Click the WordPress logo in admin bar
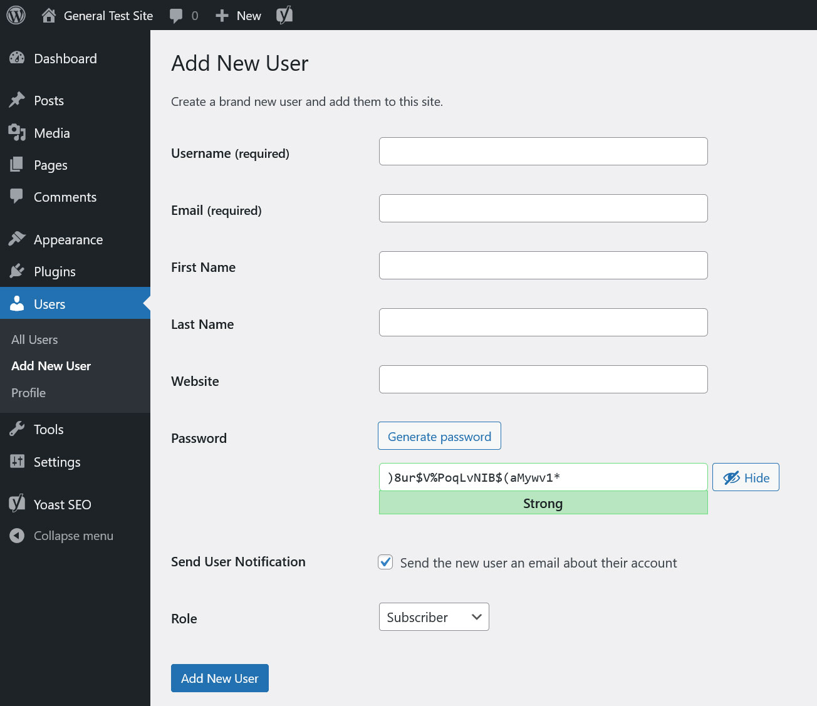Image resolution: width=817 pixels, height=706 pixels. click(x=15, y=15)
